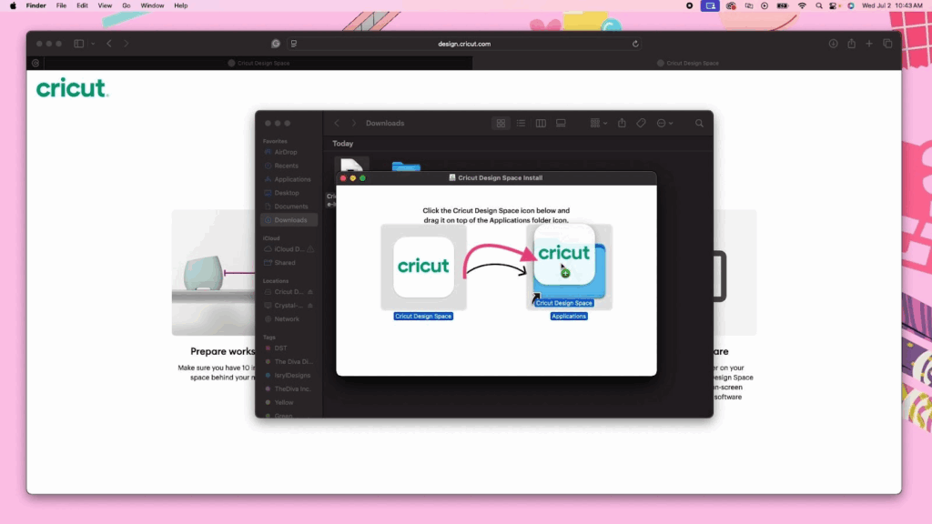This screenshot has width=932, height=524.
Task: Show Safari tab overview
Action: (x=887, y=44)
